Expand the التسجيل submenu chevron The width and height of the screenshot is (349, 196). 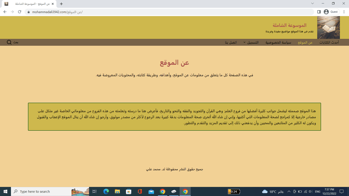pyautogui.click(x=244, y=42)
